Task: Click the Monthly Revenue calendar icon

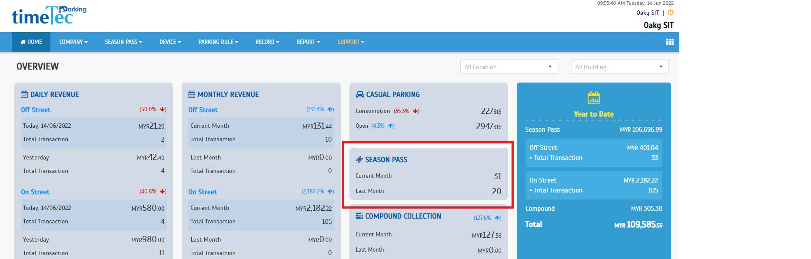Action: (192, 94)
